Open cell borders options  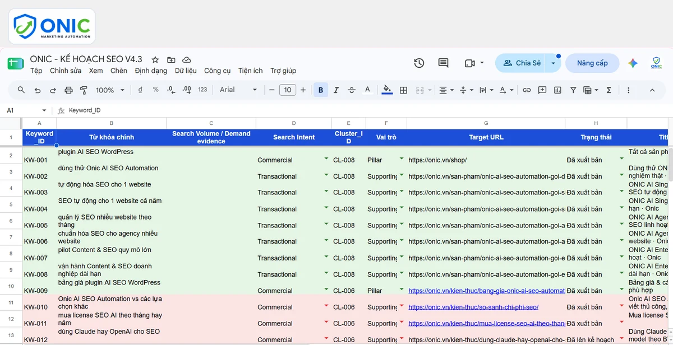point(403,90)
